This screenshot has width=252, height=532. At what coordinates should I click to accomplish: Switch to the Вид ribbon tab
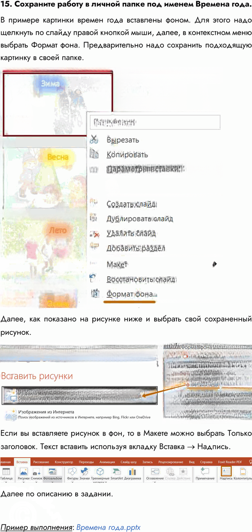192,462
